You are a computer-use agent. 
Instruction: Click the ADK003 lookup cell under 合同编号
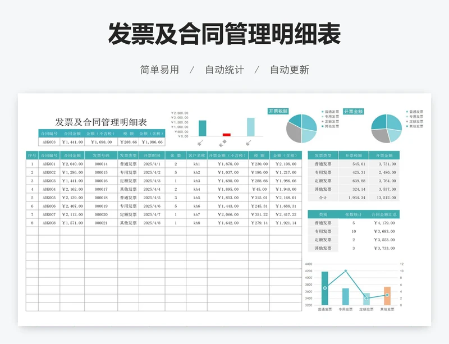49,143
